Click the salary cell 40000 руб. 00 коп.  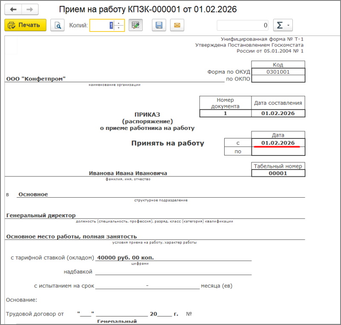pyautogui.click(x=125, y=258)
